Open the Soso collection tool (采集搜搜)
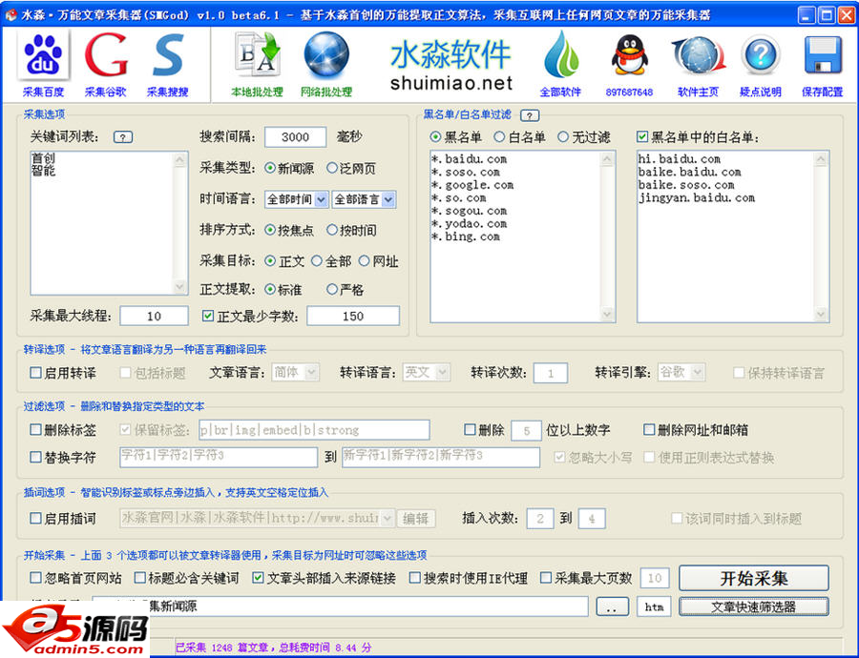This screenshot has width=859, height=658. pos(167,64)
